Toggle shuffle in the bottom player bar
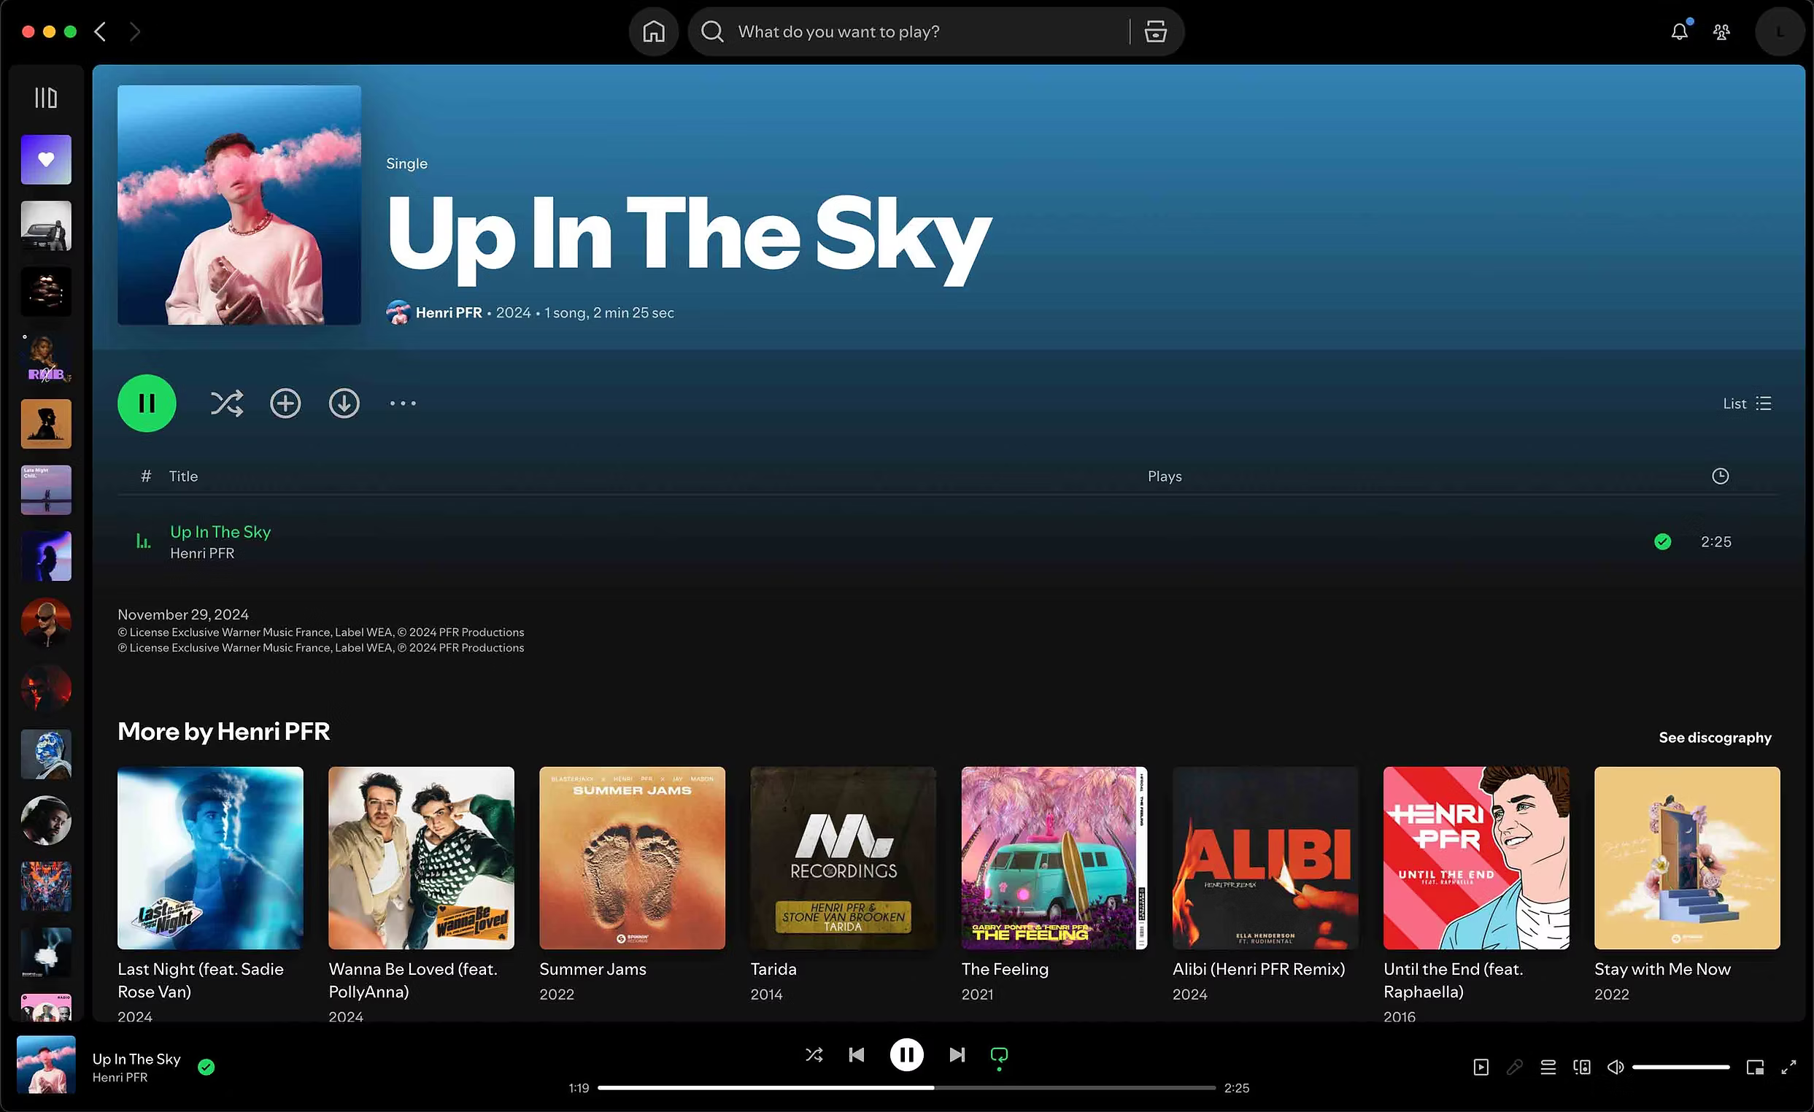This screenshot has width=1814, height=1112. [814, 1054]
